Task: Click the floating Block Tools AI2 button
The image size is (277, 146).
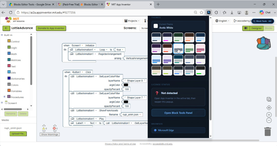Action: [263, 21]
